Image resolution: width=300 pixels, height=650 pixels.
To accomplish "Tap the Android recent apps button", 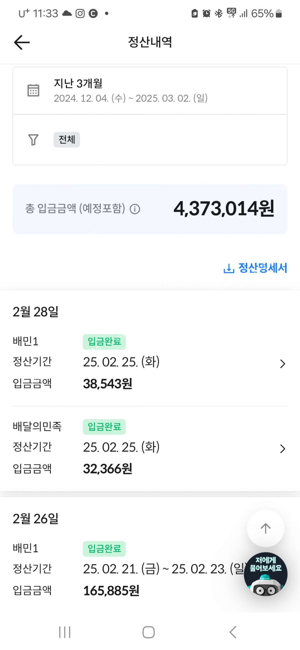I will (65, 632).
